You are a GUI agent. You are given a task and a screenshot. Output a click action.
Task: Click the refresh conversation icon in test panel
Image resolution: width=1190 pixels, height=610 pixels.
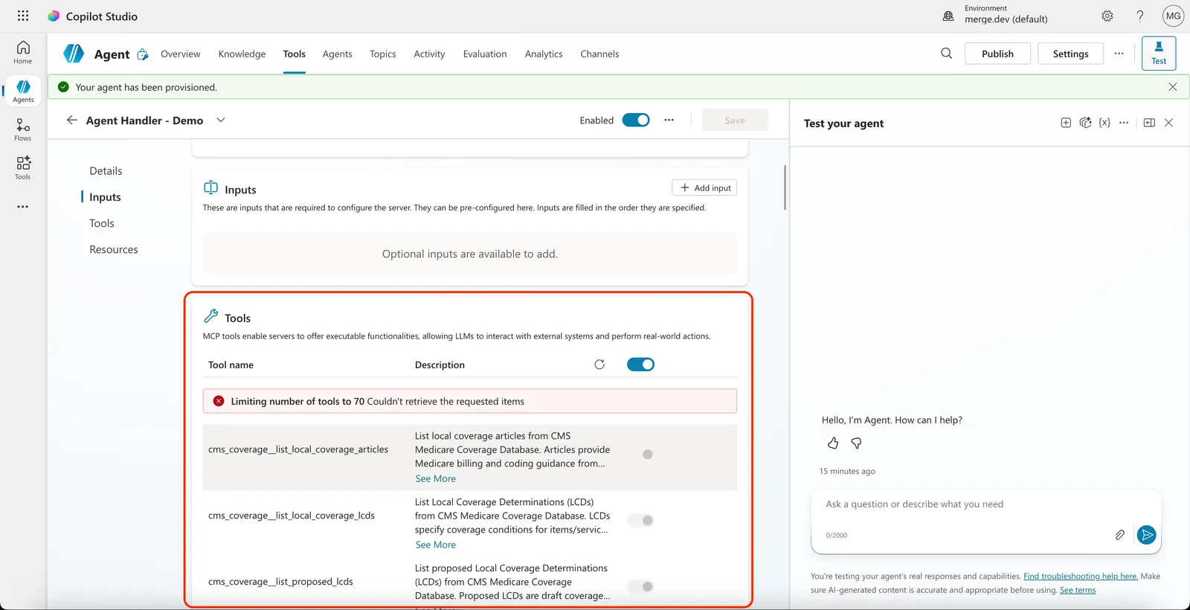(1085, 123)
